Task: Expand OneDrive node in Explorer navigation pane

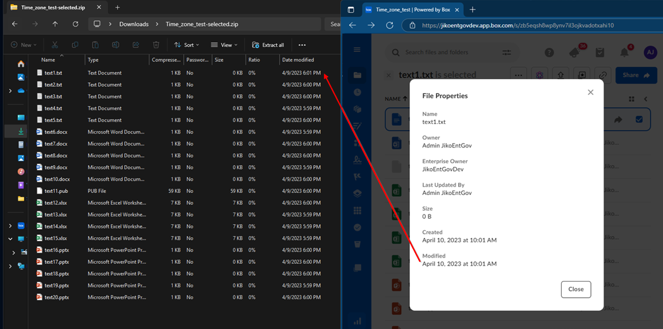Action: [10, 91]
